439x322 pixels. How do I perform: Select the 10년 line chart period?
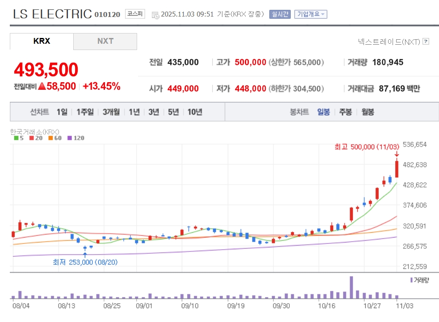click(x=195, y=112)
